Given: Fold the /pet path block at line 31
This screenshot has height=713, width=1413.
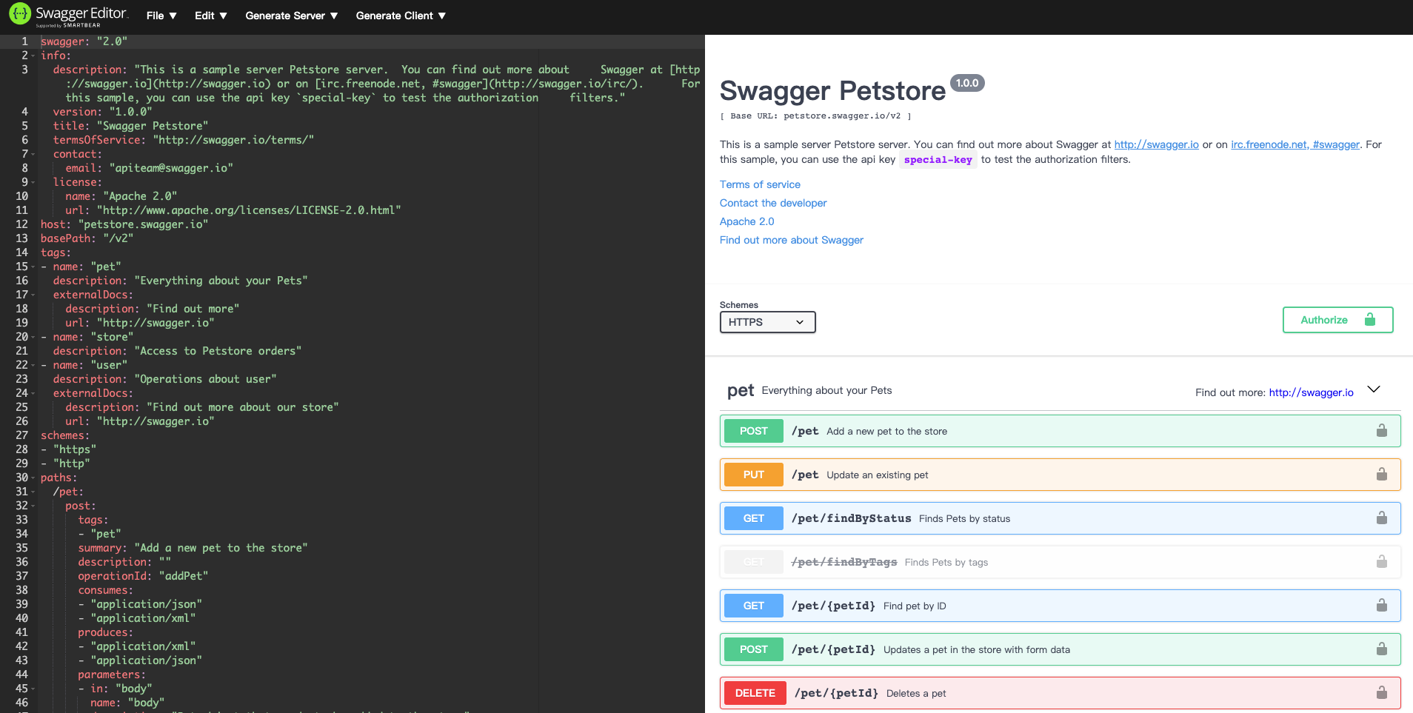Looking at the screenshot, I should pyautogui.click(x=33, y=492).
